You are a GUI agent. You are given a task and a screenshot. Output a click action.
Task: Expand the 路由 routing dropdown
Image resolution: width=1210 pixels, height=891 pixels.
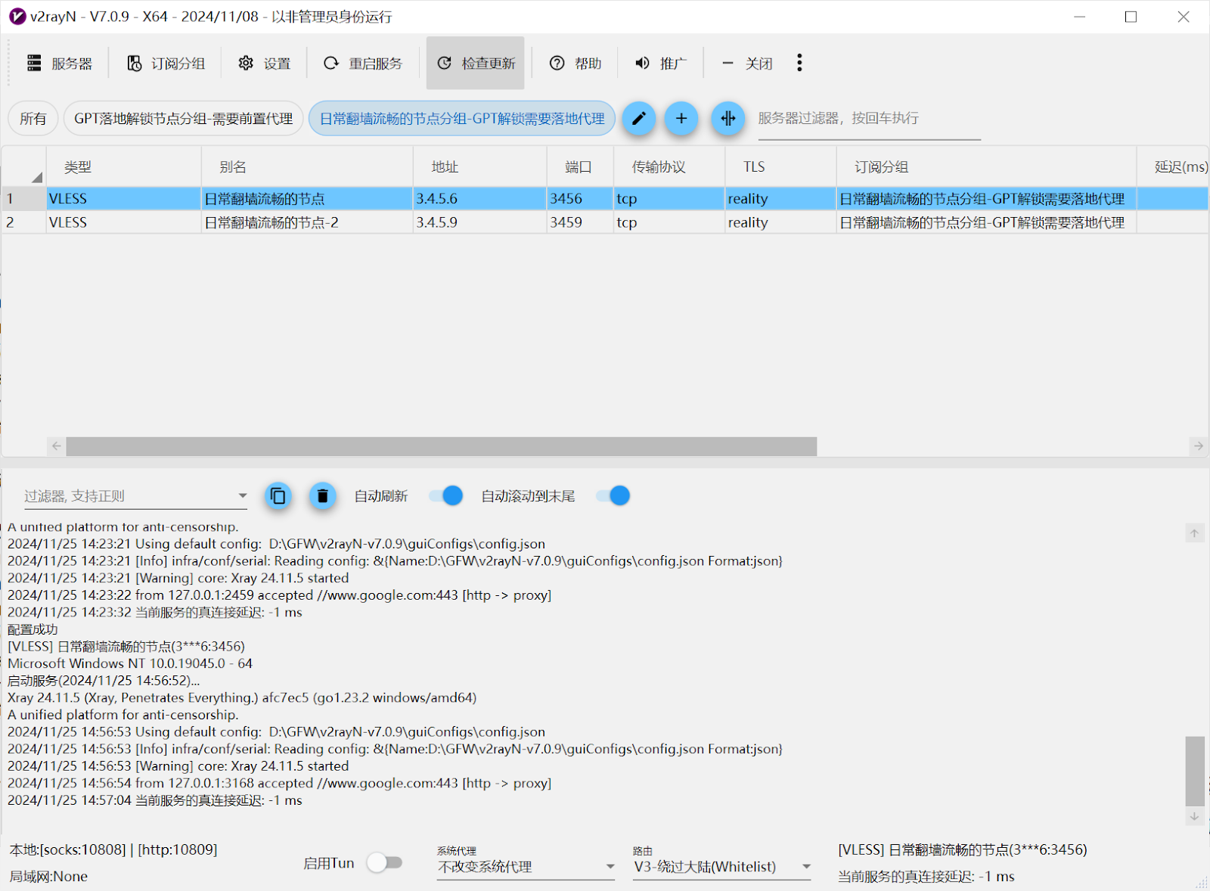[x=806, y=867]
